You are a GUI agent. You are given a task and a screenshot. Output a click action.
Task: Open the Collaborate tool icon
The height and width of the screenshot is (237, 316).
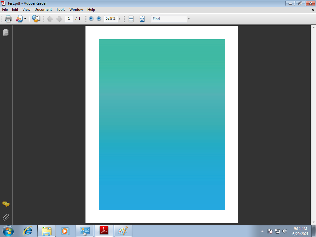19,19
